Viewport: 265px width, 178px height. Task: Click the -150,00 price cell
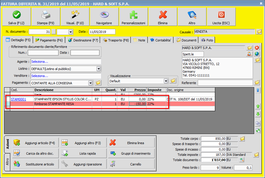(x=137, y=104)
